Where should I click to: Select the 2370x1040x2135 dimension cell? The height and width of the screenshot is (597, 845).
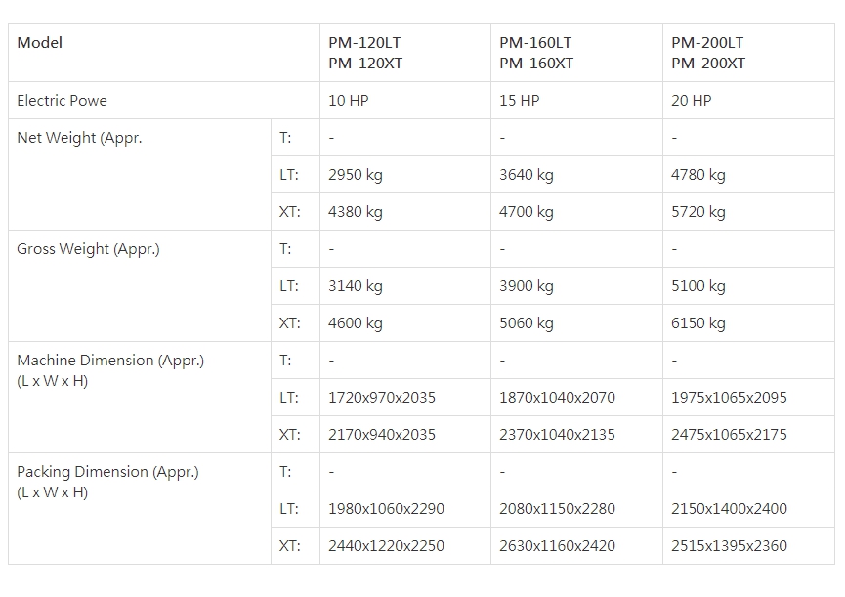576,435
